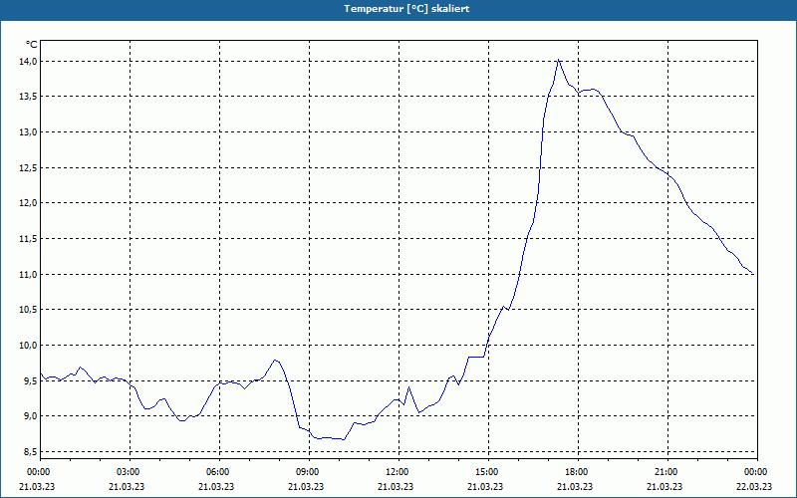The image size is (797, 498).
Task: Click the 15:00 time label
Action: click(x=486, y=472)
